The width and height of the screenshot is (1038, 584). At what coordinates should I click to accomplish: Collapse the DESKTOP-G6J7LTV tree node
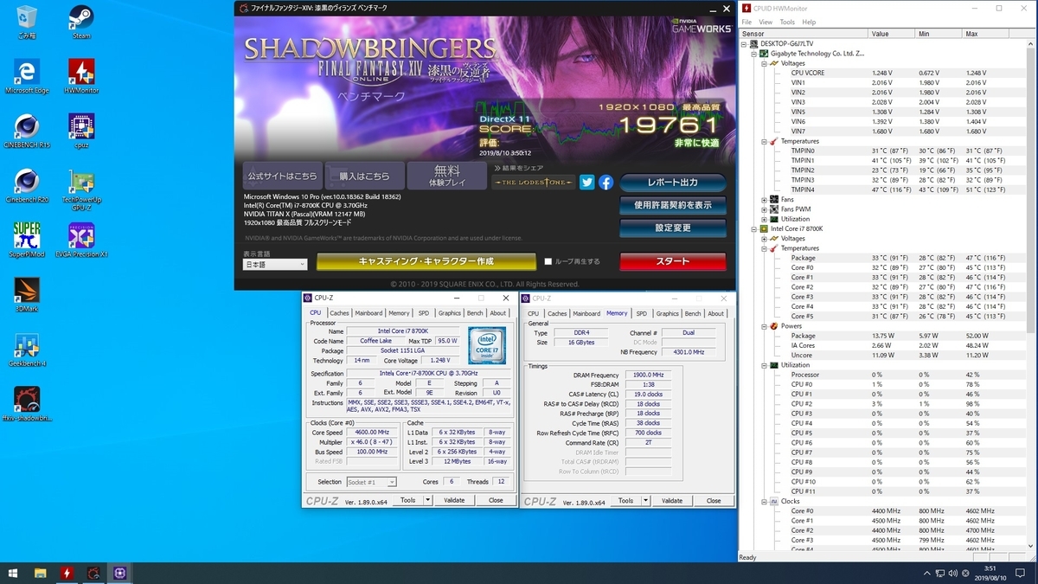tap(743, 43)
